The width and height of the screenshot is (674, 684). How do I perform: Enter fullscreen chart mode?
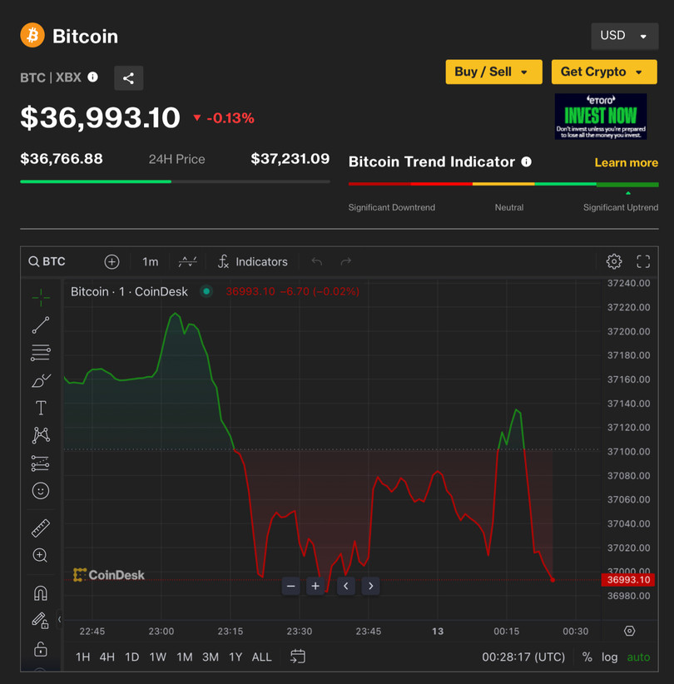643,261
